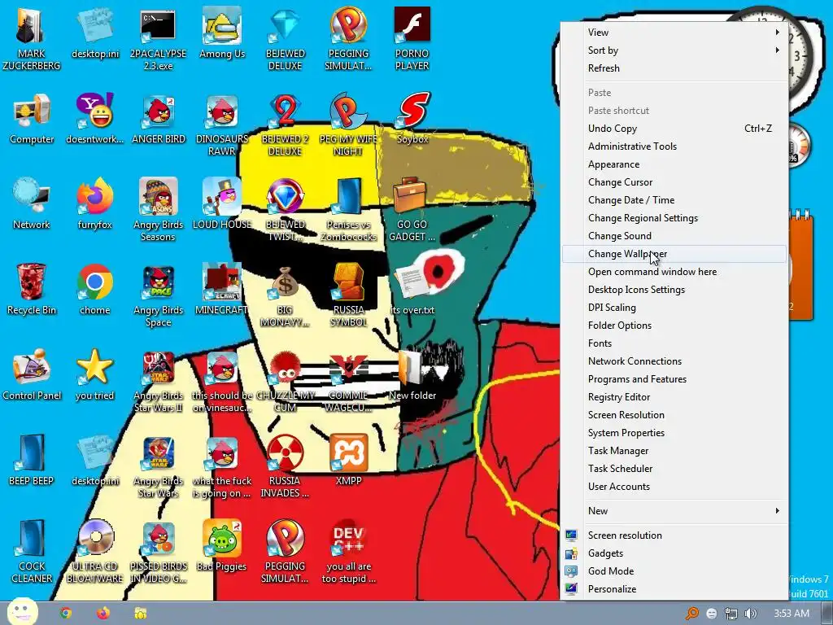Image resolution: width=833 pixels, height=625 pixels.
Task: Select the BEEP BEEP shortcut
Action: point(32,461)
